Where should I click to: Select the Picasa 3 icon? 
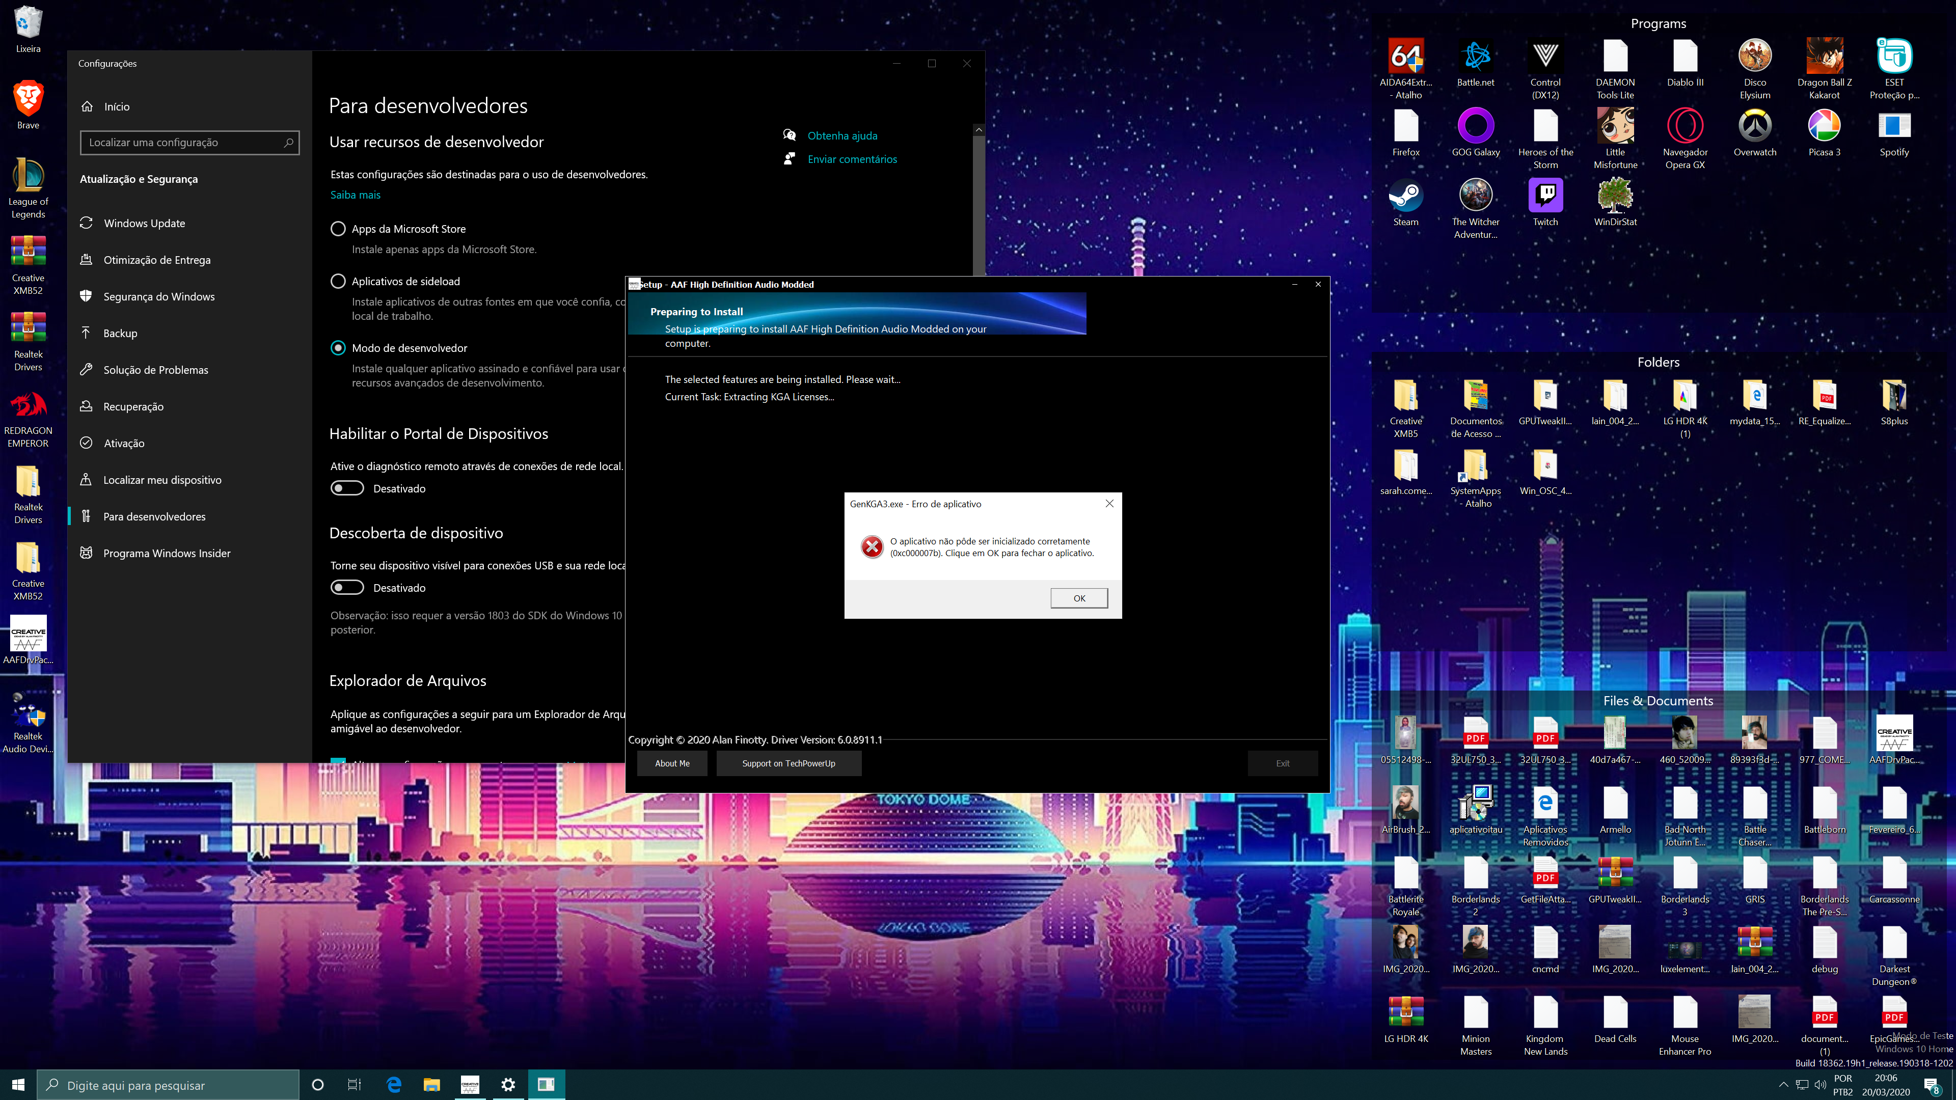pos(1825,132)
